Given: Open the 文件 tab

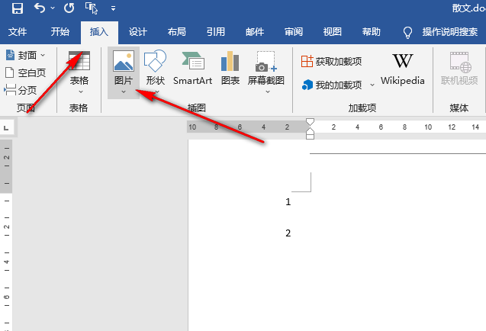Looking at the screenshot, I should click(18, 31).
